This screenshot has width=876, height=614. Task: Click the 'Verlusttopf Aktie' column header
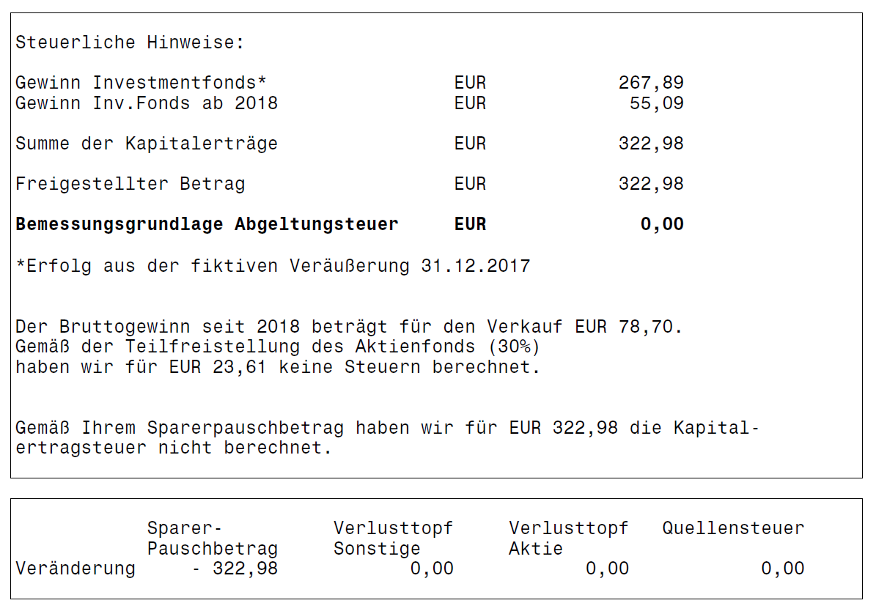click(568, 539)
